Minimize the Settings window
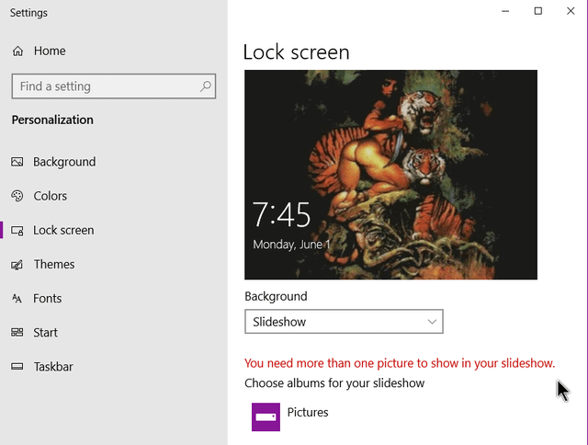This screenshot has width=588, height=445. (505, 11)
